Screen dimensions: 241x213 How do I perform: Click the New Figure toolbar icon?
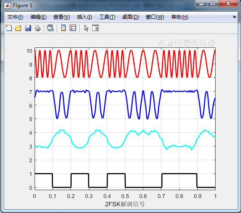[9, 28]
